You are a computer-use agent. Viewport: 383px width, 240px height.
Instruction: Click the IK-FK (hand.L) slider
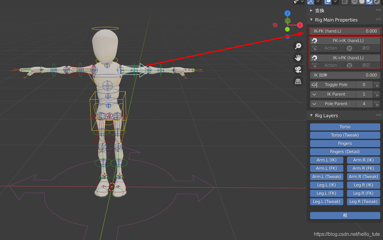pyautogui.click(x=345, y=31)
